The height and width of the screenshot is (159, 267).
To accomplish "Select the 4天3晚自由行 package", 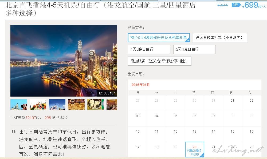I will pyautogui.click(x=149, y=49).
